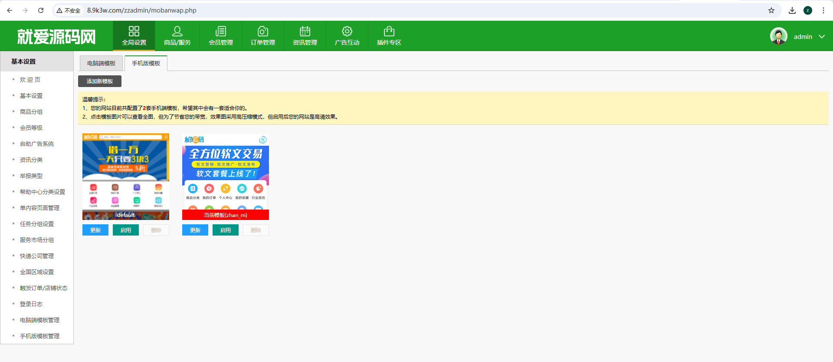Open 会员等级 in sidebar
The width and height of the screenshot is (833, 362).
pos(31,128)
